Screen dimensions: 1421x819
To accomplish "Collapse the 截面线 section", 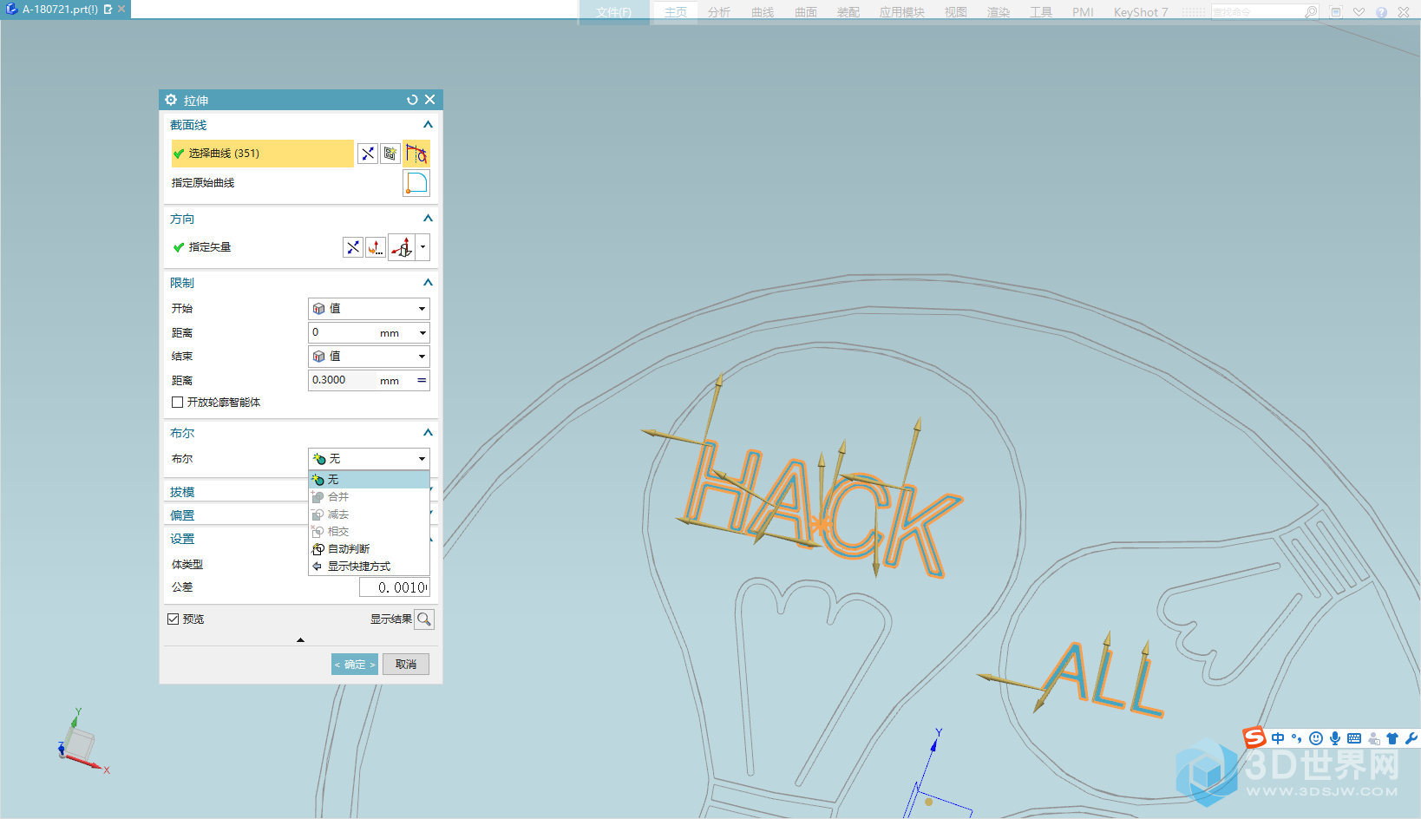I will (428, 125).
